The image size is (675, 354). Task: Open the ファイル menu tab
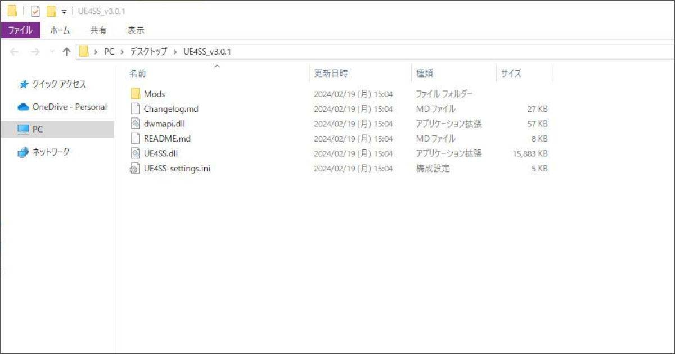coord(20,30)
